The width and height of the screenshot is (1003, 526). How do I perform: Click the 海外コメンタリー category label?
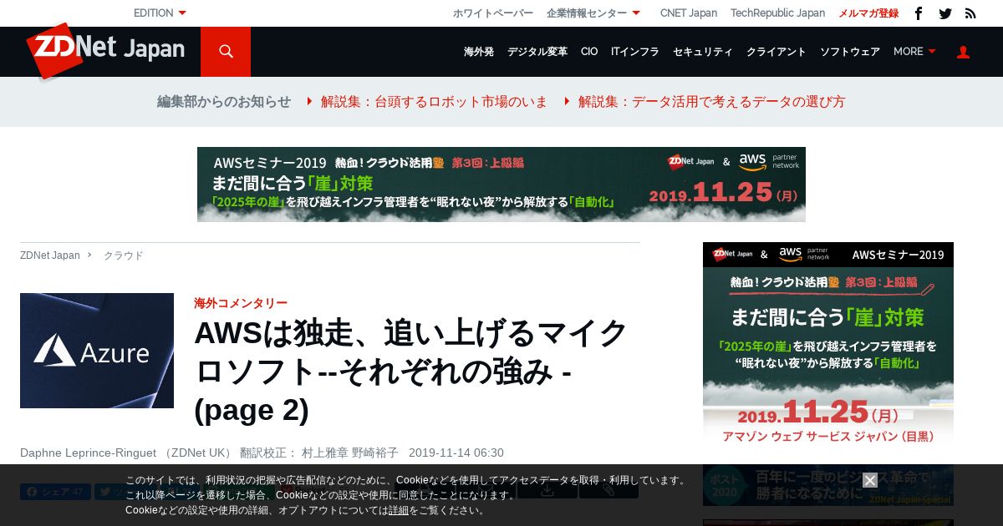pyautogui.click(x=241, y=303)
